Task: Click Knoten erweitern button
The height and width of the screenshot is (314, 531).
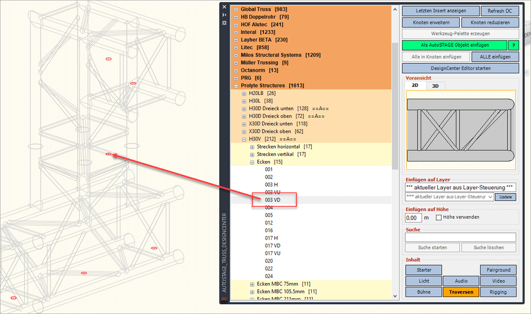Action: pyautogui.click(x=431, y=23)
